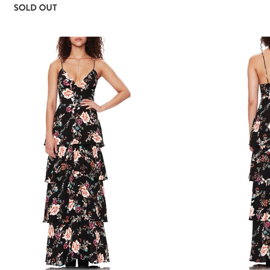The width and height of the screenshot is (270, 270).
Task: Select the second ruffle tier of front dress
Action: (x=76, y=163)
